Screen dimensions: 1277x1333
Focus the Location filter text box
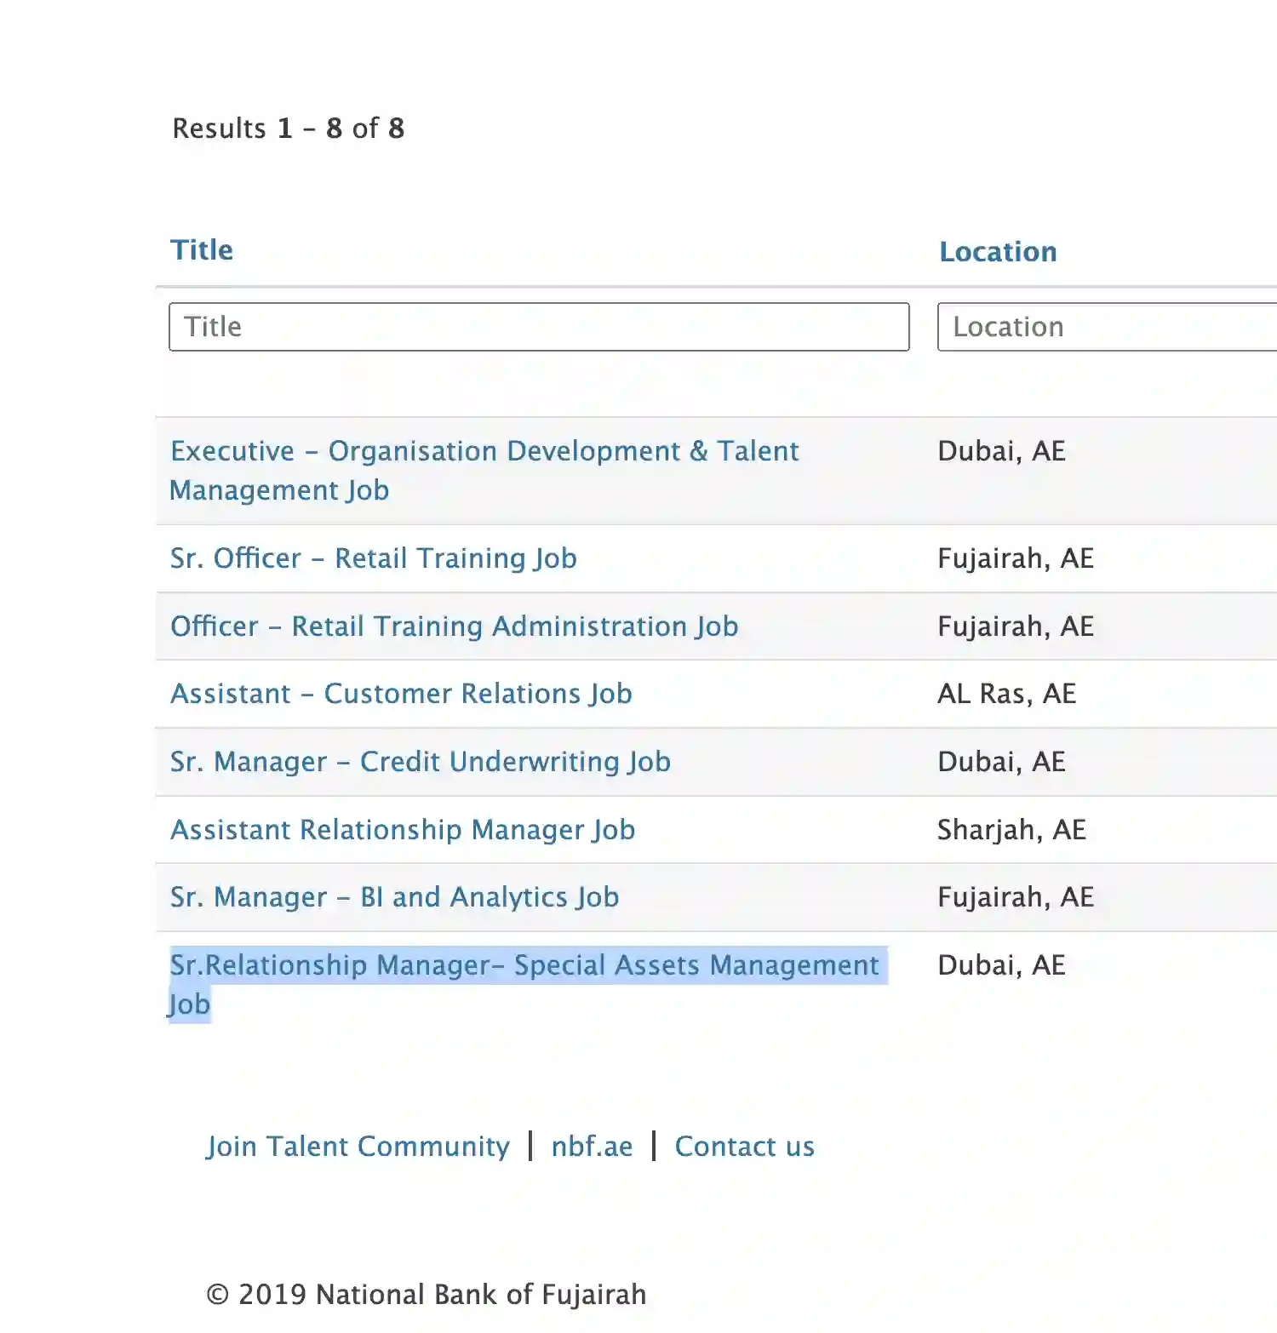point(1107,327)
